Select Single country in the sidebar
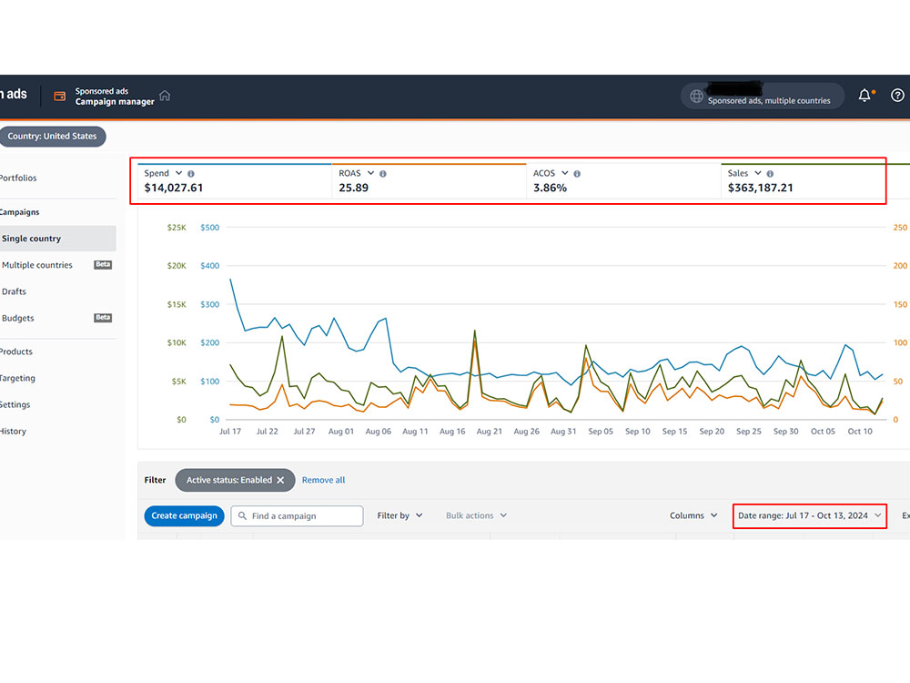Viewport: 910px width, 683px height. [58, 239]
